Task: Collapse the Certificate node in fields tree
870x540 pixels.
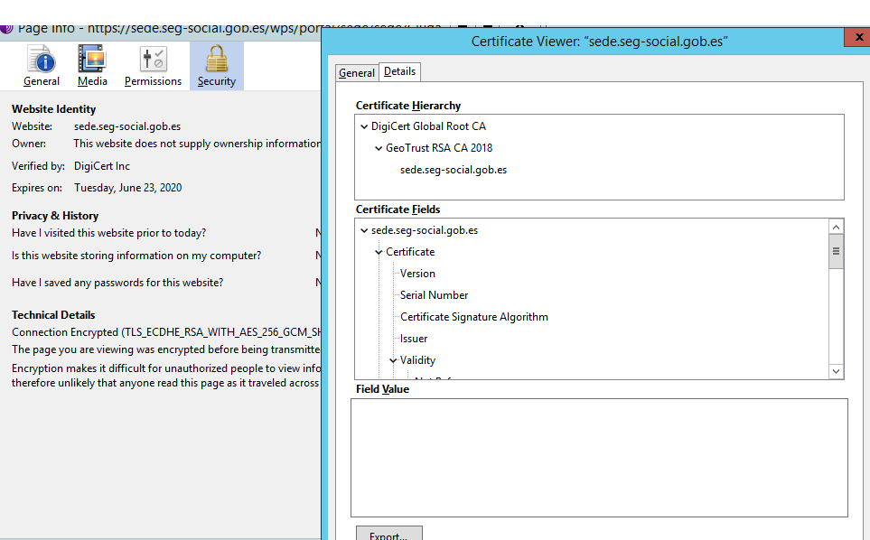Action: 379,252
